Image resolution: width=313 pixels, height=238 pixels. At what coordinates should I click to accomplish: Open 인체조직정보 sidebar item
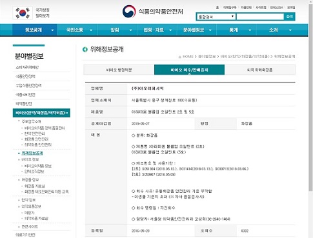[x=34, y=172]
